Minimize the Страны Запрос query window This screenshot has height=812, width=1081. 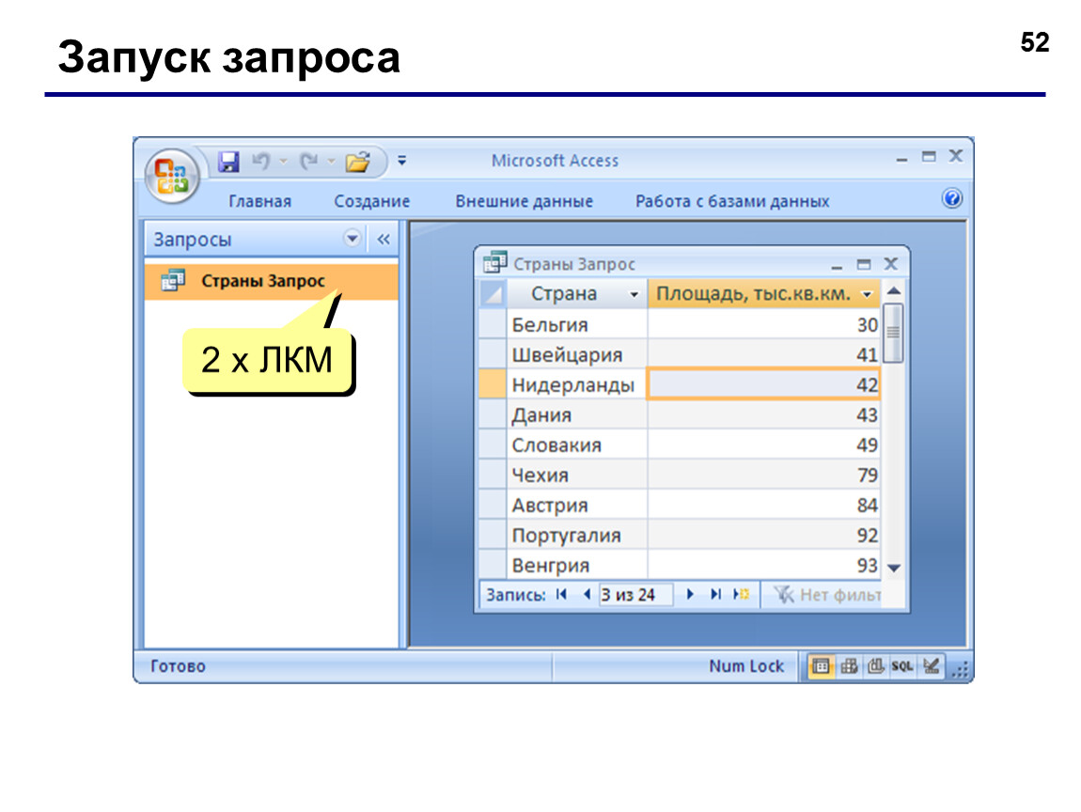click(x=837, y=265)
